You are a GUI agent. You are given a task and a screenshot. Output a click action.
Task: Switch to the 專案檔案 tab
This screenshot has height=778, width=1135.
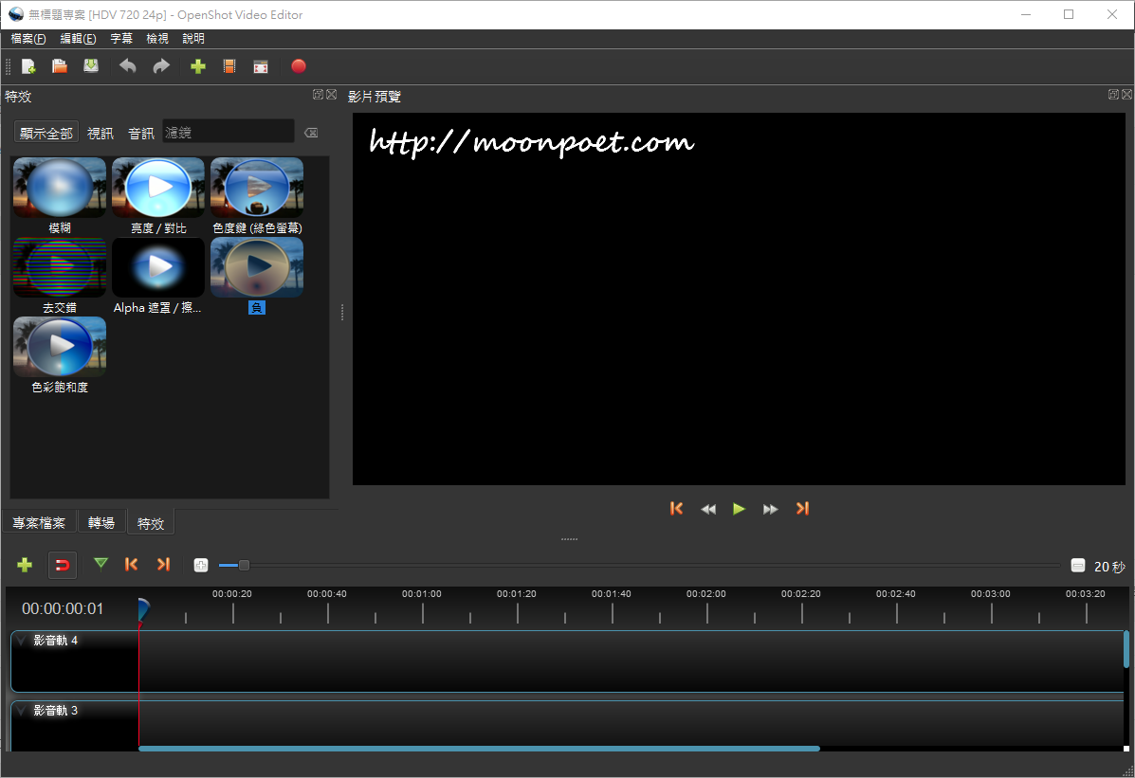point(39,523)
